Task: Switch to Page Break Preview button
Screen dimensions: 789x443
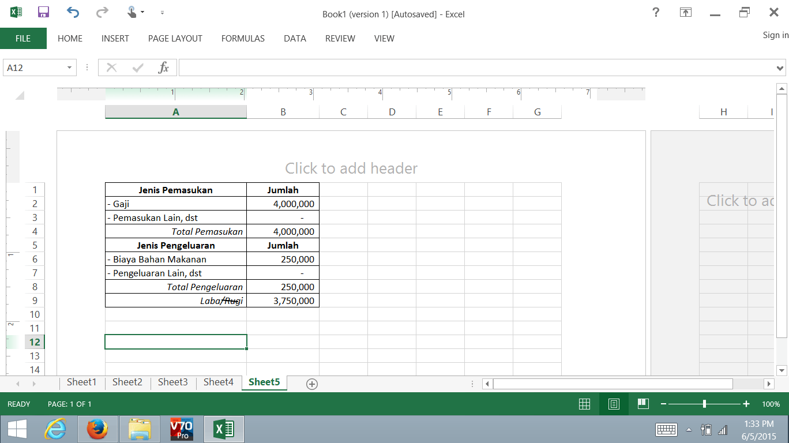Action: tap(643, 404)
